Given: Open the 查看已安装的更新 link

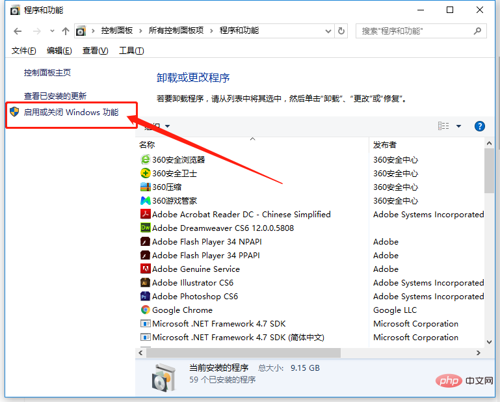Looking at the screenshot, I should point(55,96).
